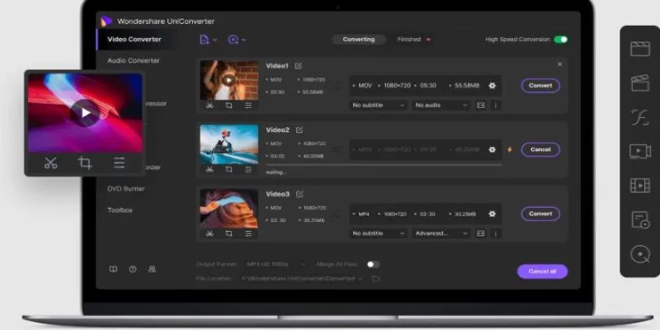The width and height of the screenshot is (660, 330).
Task: Open the crop tool for Video2
Action: click(229, 169)
